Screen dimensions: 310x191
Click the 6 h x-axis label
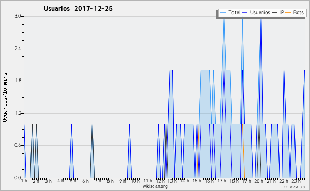point(85,181)
